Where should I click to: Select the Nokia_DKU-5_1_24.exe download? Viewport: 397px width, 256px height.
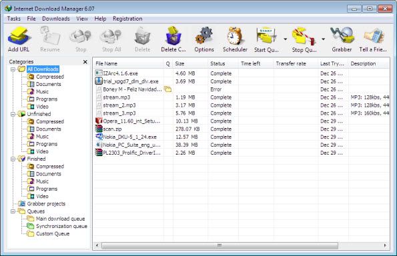pos(242,137)
